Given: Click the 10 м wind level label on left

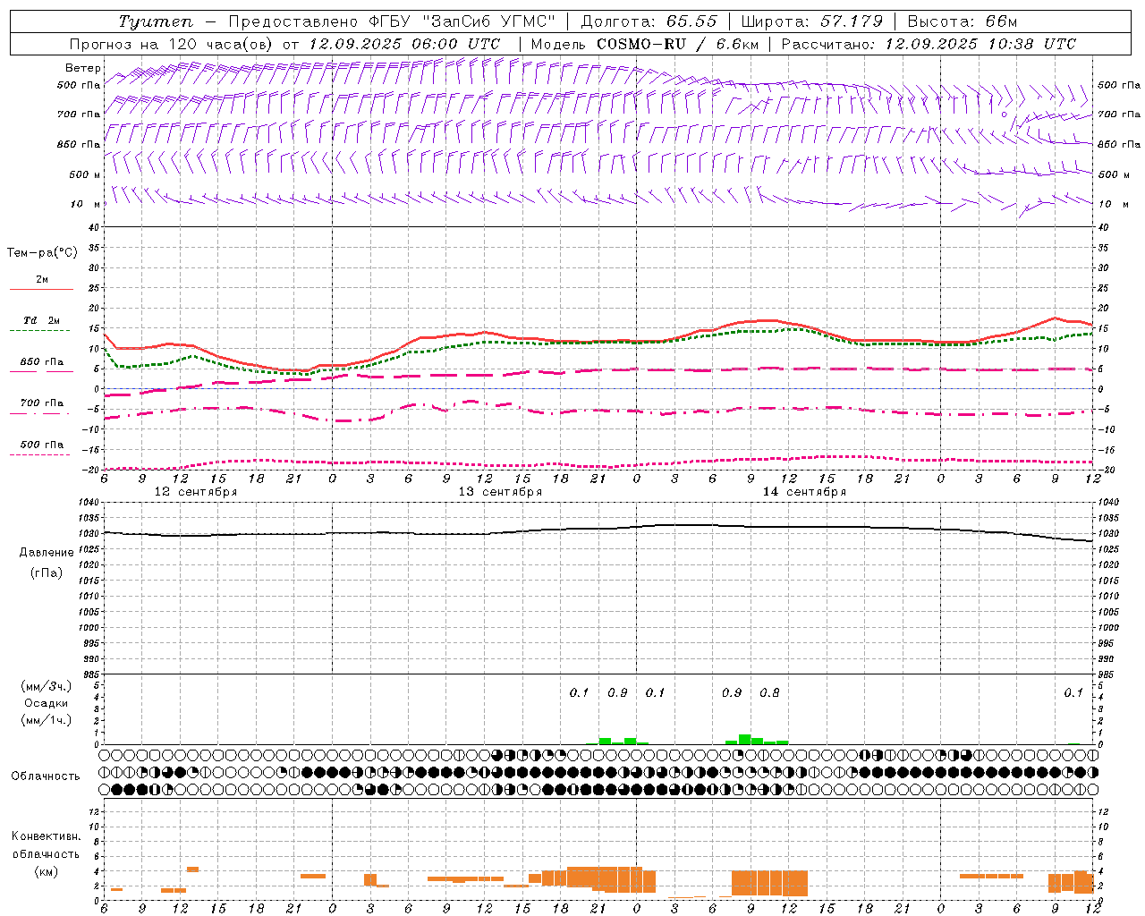Looking at the screenshot, I should pyautogui.click(x=86, y=205).
